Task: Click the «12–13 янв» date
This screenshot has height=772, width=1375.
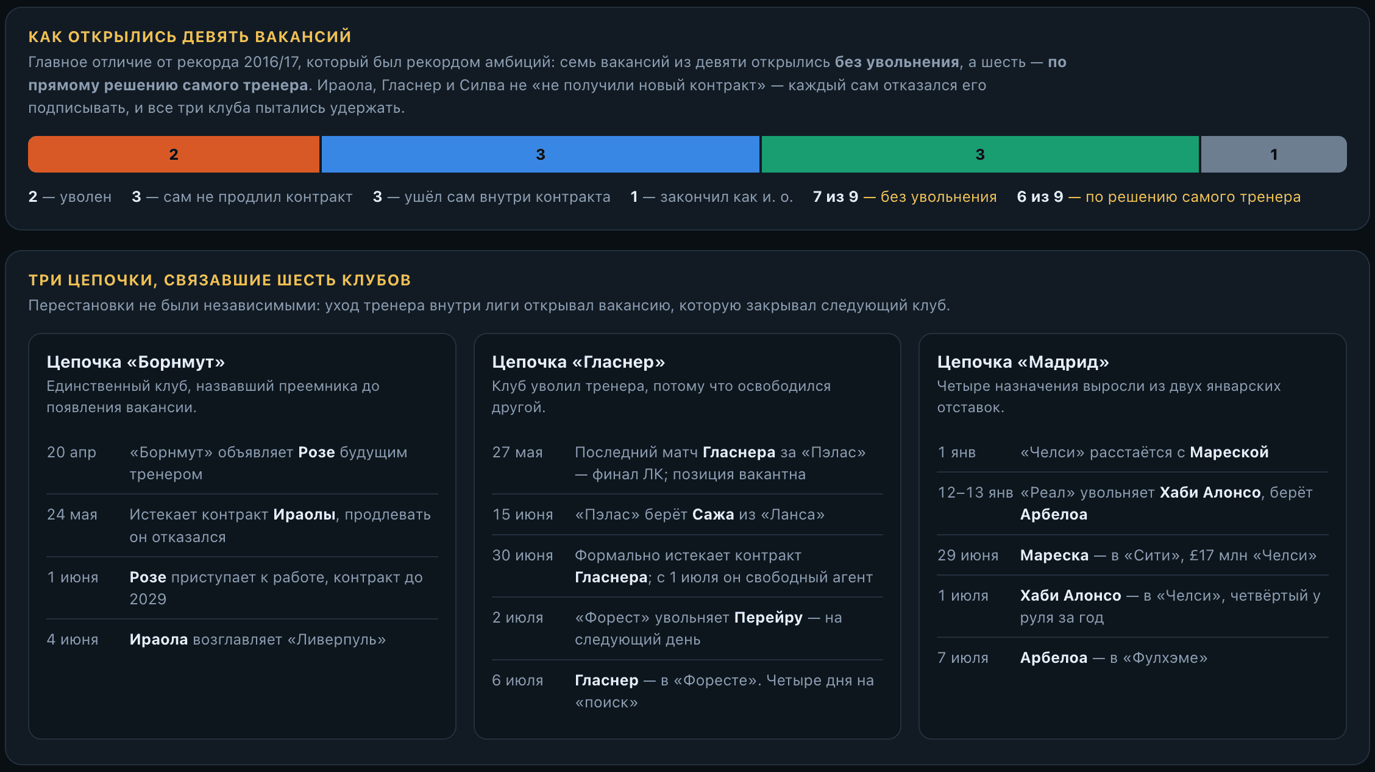Action: pyautogui.click(x=975, y=493)
